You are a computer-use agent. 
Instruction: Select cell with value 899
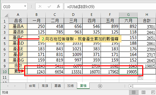[x=110, y=26]
